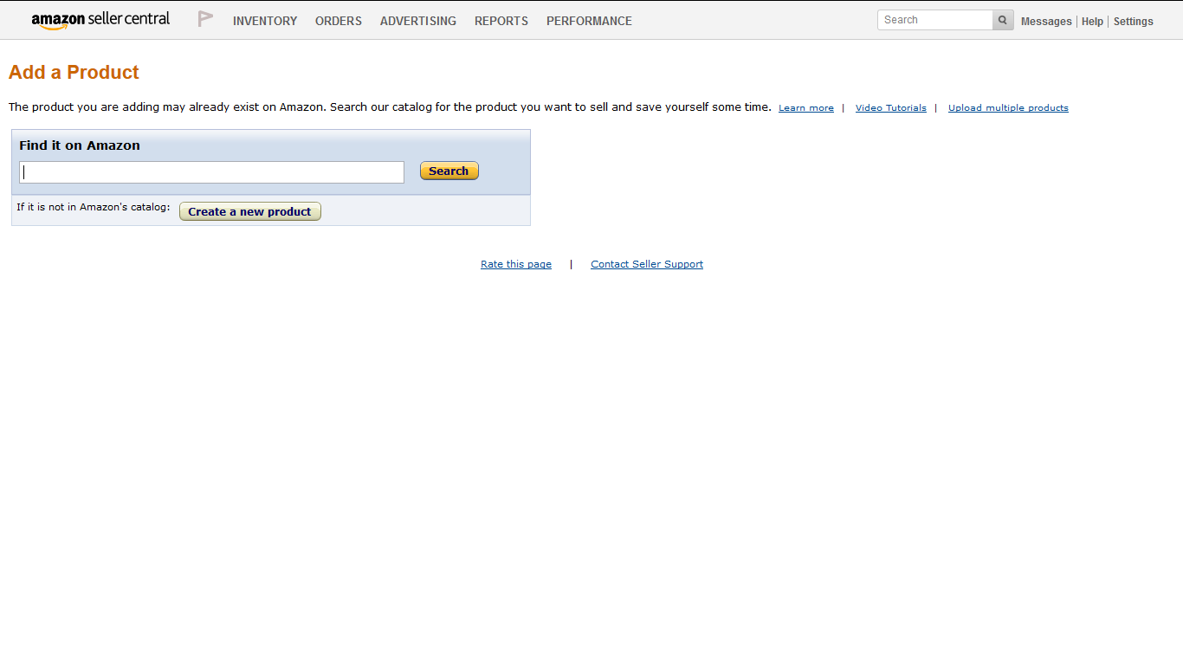Click the Find it on Amazon text box
1183x665 pixels.
[212, 172]
